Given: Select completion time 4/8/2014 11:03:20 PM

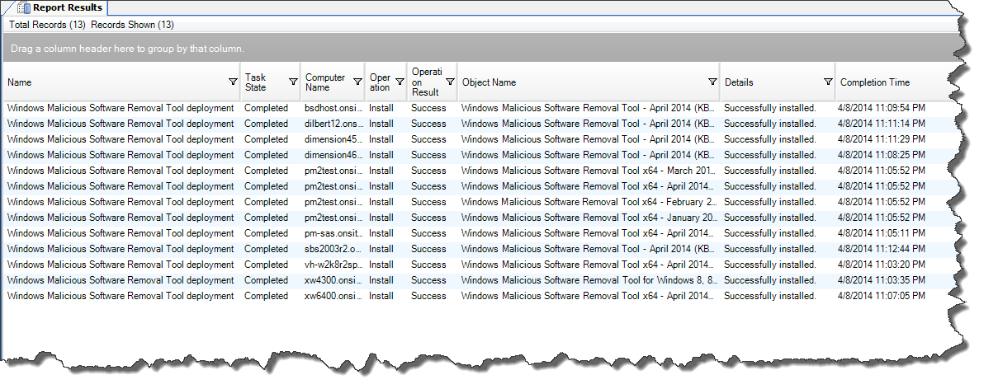Looking at the screenshot, I should [x=881, y=265].
